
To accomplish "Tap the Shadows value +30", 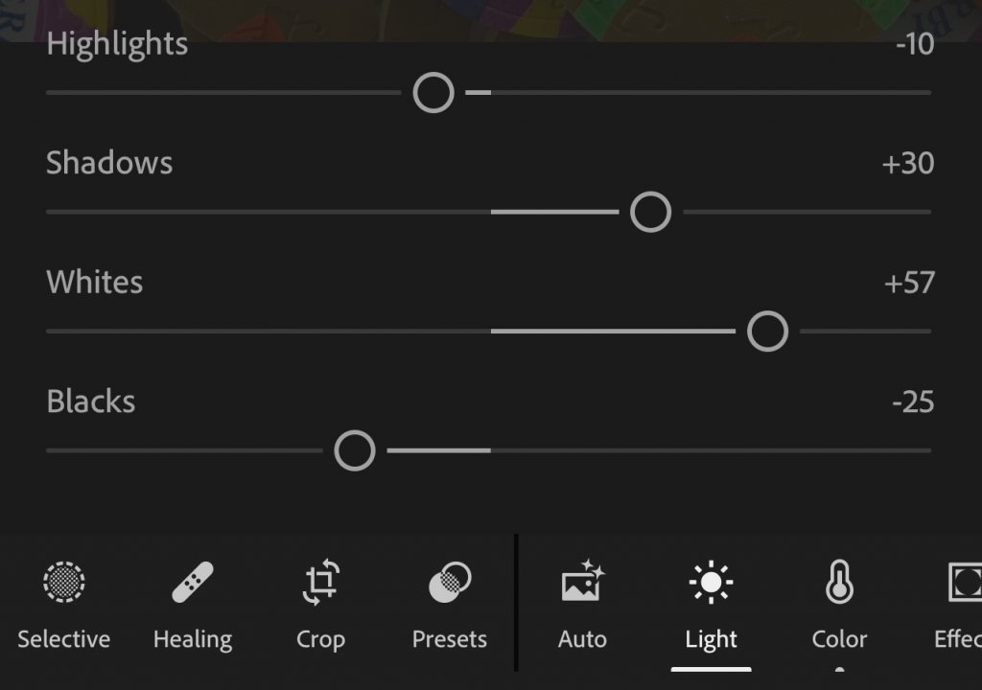I will click(908, 164).
